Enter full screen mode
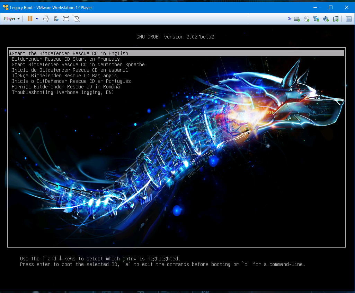 pos(66,19)
